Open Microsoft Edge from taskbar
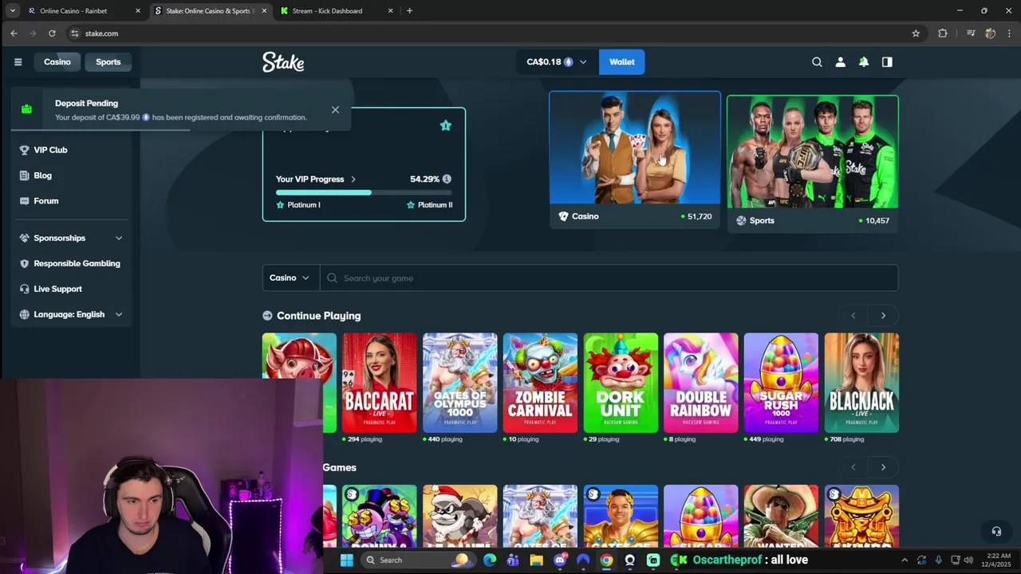The width and height of the screenshot is (1021, 574). tap(490, 560)
